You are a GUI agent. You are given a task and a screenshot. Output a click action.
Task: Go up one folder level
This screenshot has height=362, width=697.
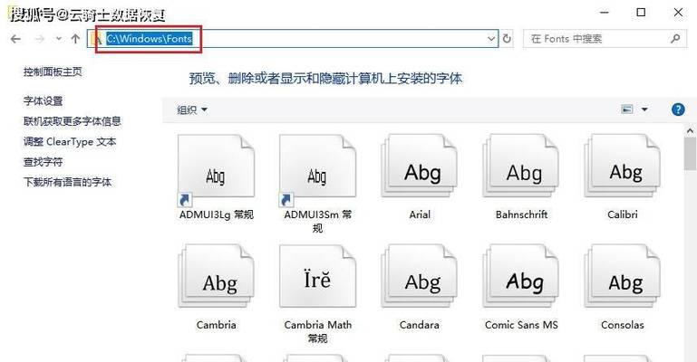pos(75,39)
